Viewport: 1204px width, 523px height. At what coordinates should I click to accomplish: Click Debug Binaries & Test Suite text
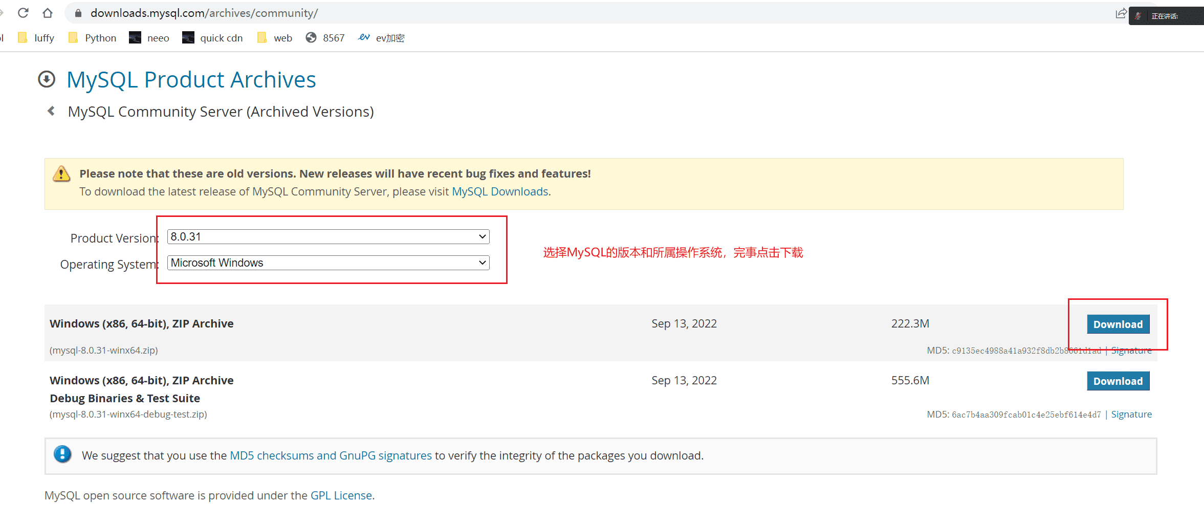pyautogui.click(x=125, y=398)
